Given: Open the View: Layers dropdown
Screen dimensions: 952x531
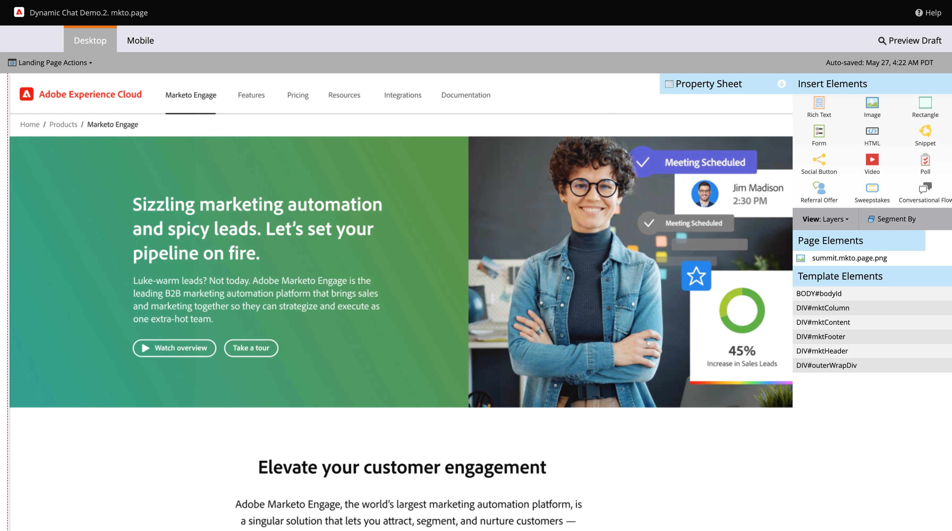Looking at the screenshot, I should tap(825, 219).
